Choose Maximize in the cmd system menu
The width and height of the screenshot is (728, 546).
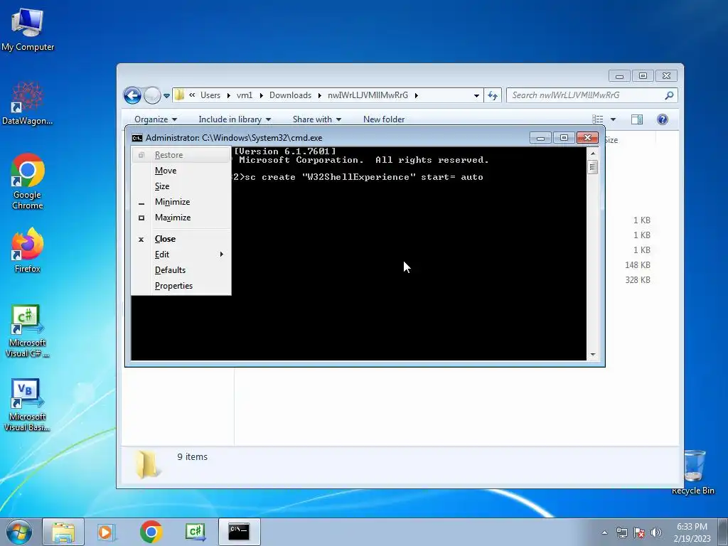181,218
